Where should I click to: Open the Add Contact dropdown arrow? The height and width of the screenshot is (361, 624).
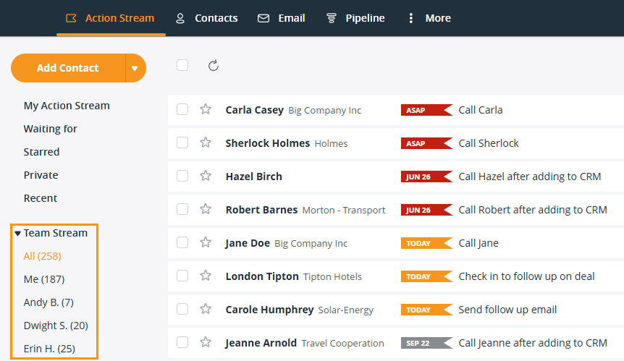tap(135, 68)
